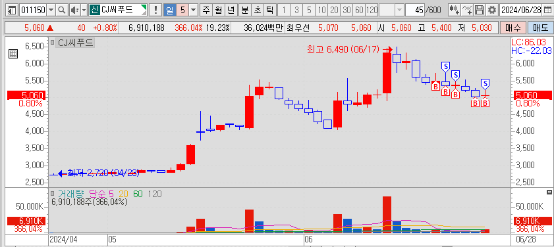Click the date field showing 2024/06/28
The height and width of the screenshot is (247, 554).
tap(521, 10)
